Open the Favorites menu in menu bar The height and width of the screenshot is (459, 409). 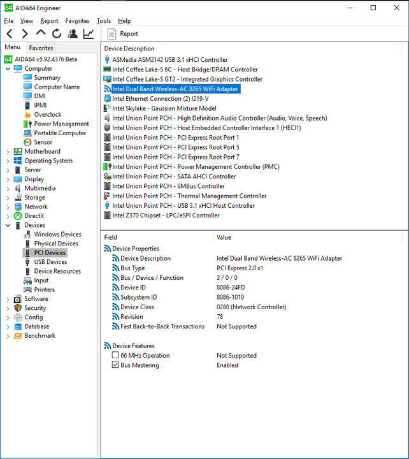coord(77,21)
